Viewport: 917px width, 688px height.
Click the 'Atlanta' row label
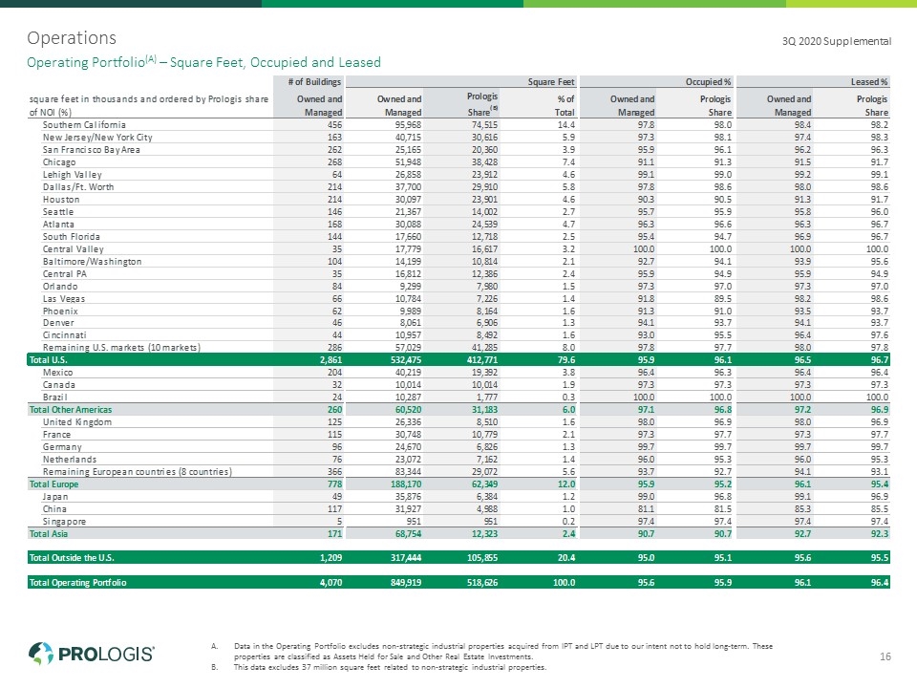pos(58,224)
